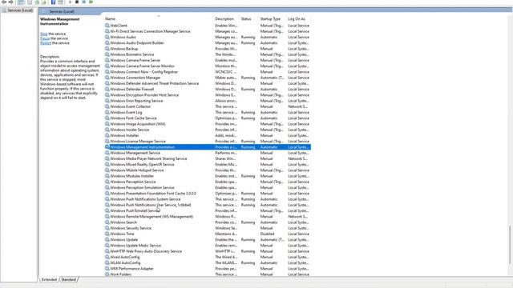
Task: Click the gear icon beside Windows Installer
Action: coord(107,135)
